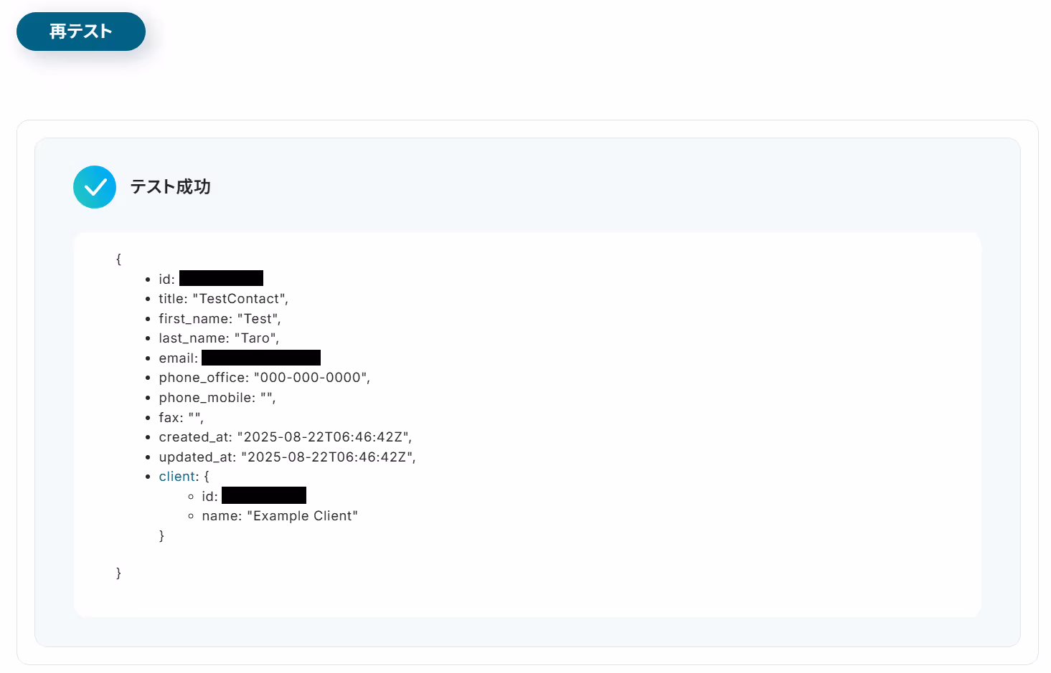Click the phone_office "000-000-0000" line
Screen dimensions: 1051x673
click(265, 378)
